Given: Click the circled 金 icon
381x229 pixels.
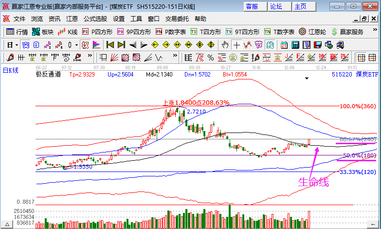Looking at the screenshot, I should [233, 57].
